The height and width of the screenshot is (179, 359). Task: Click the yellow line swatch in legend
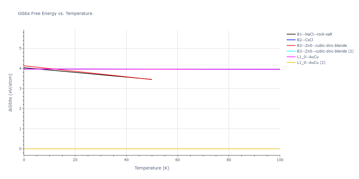pyautogui.click(x=291, y=63)
